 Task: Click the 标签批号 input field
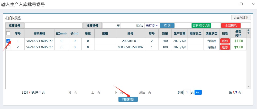pos(53,26)
